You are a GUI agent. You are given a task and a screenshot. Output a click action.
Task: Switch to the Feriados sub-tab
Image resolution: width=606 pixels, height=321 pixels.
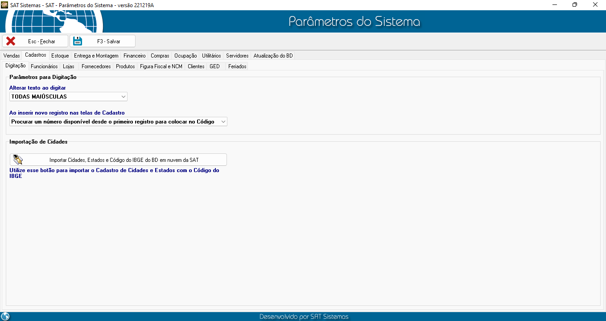click(x=237, y=66)
